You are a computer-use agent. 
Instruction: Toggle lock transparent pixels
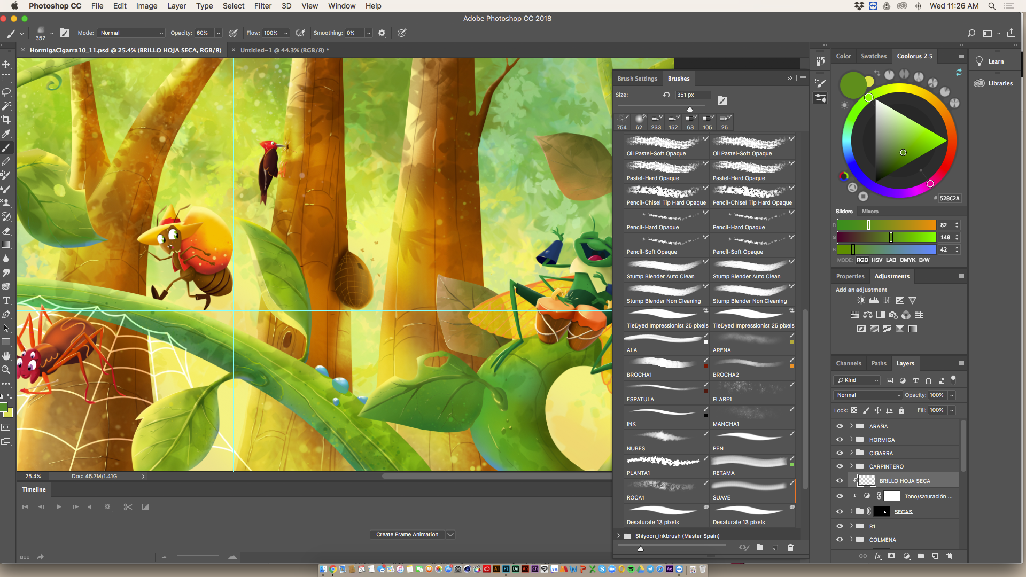(x=854, y=410)
